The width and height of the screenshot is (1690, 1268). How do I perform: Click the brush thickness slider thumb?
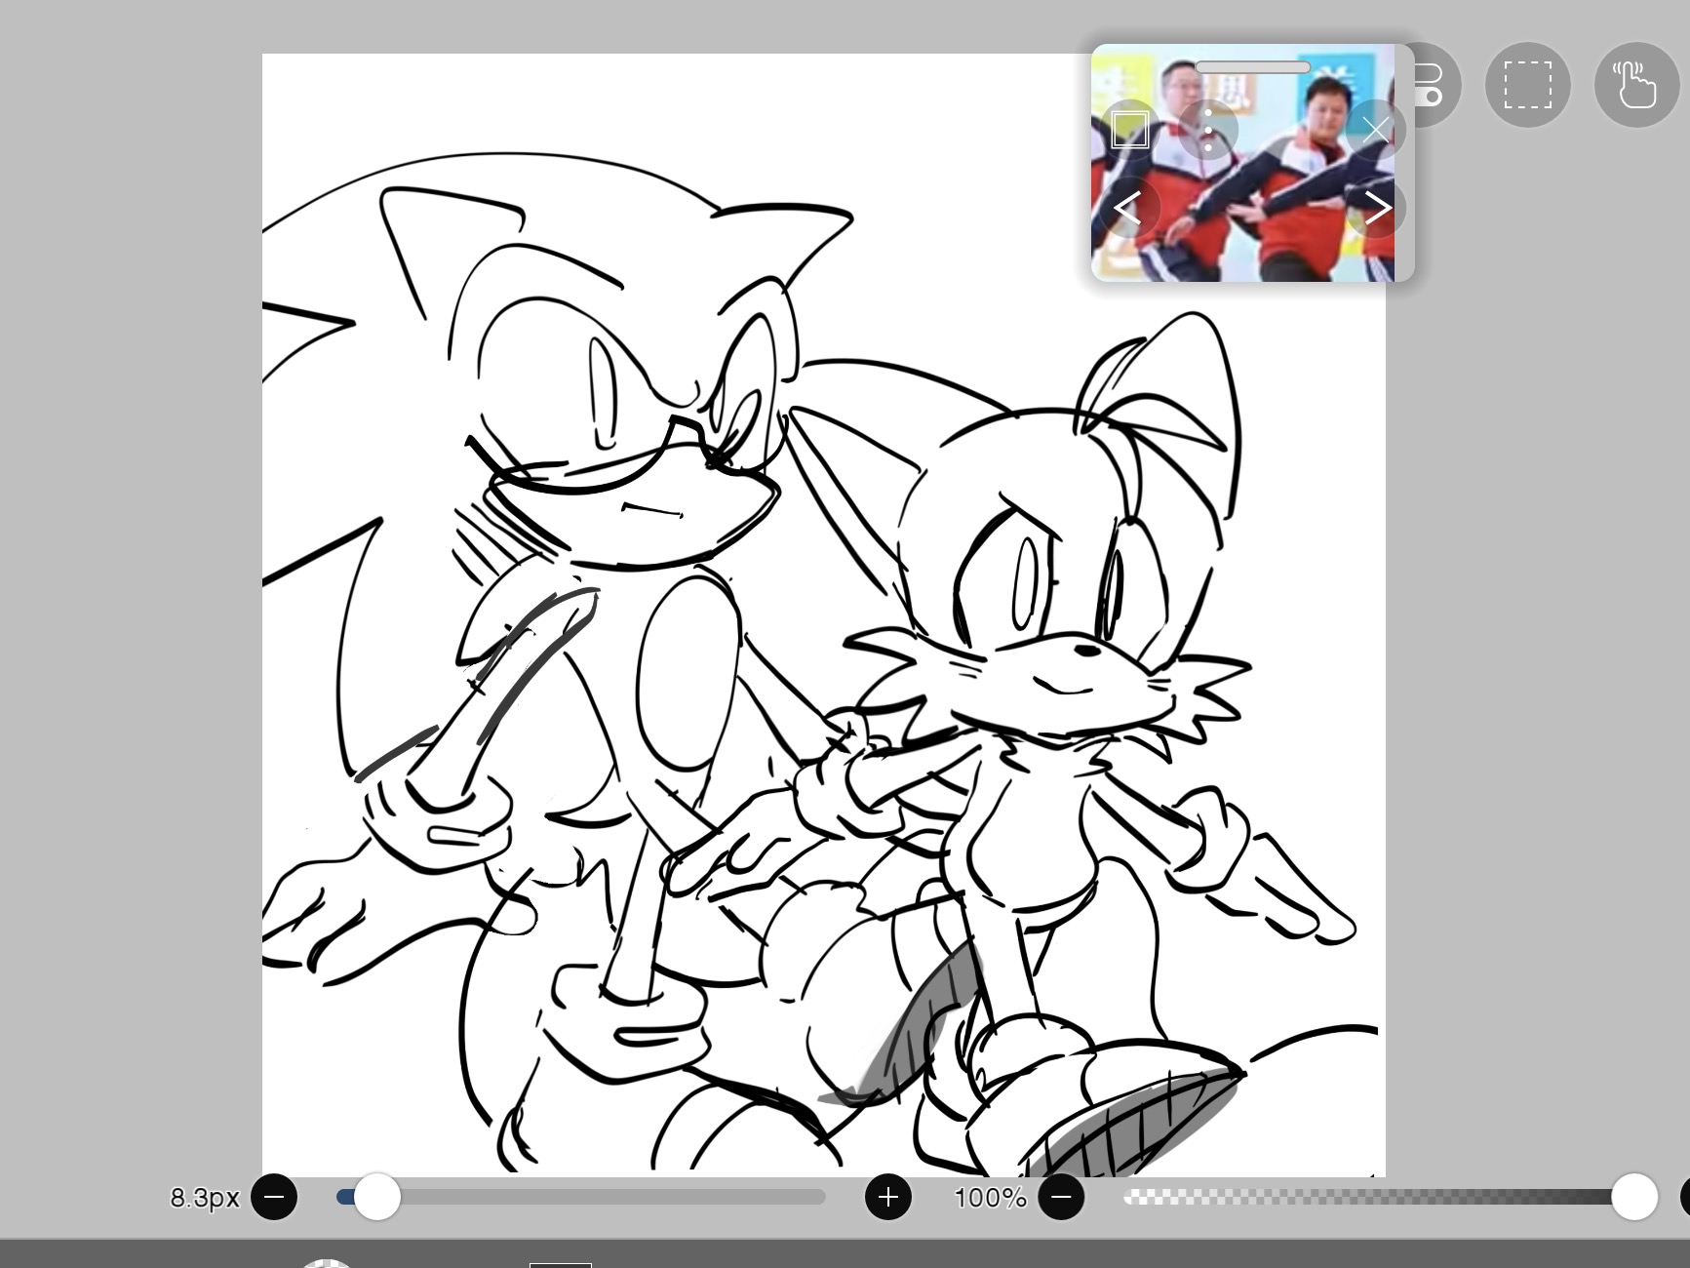376,1197
